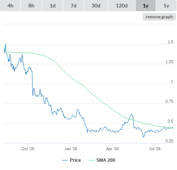Click the 1 y-axis value label

click(x=172, y=81)
